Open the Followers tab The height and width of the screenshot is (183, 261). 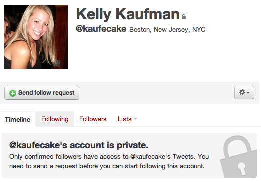(x=93, y=119)
